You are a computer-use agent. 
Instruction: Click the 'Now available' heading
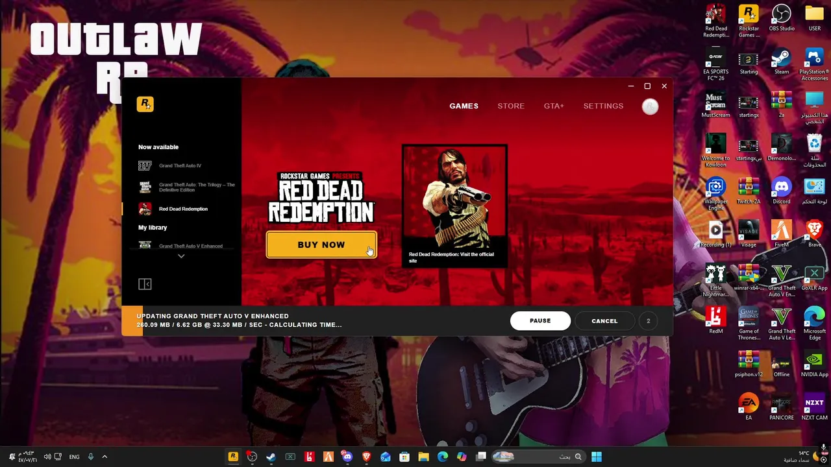coord(158,147)
